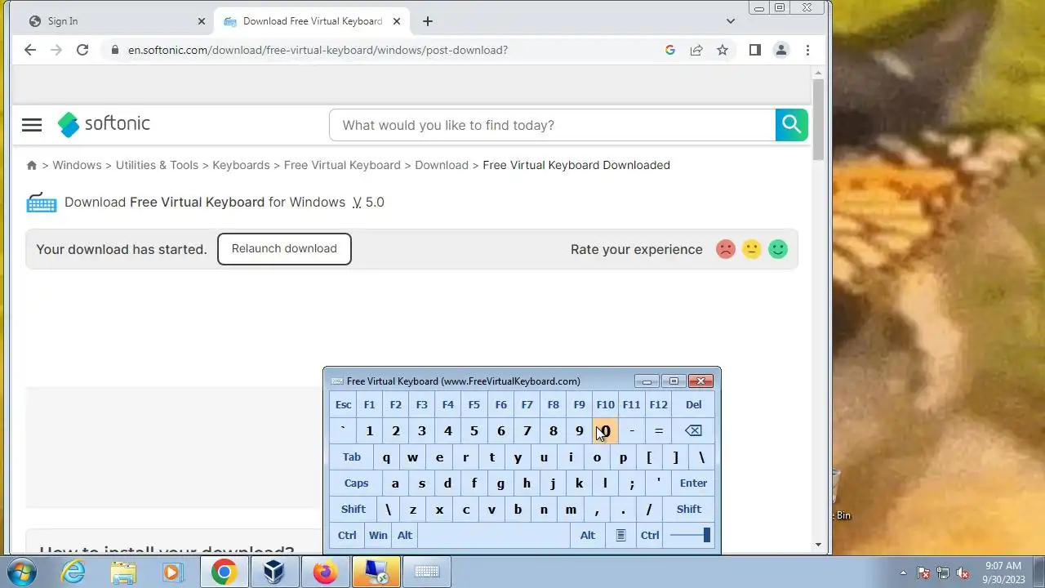Click the Softonic logo
The width and height of the screenshot is (1045, 588).
click(104, 124)
